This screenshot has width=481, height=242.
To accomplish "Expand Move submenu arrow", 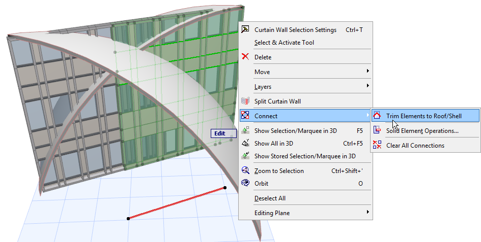I will click(x=367, y=71).
